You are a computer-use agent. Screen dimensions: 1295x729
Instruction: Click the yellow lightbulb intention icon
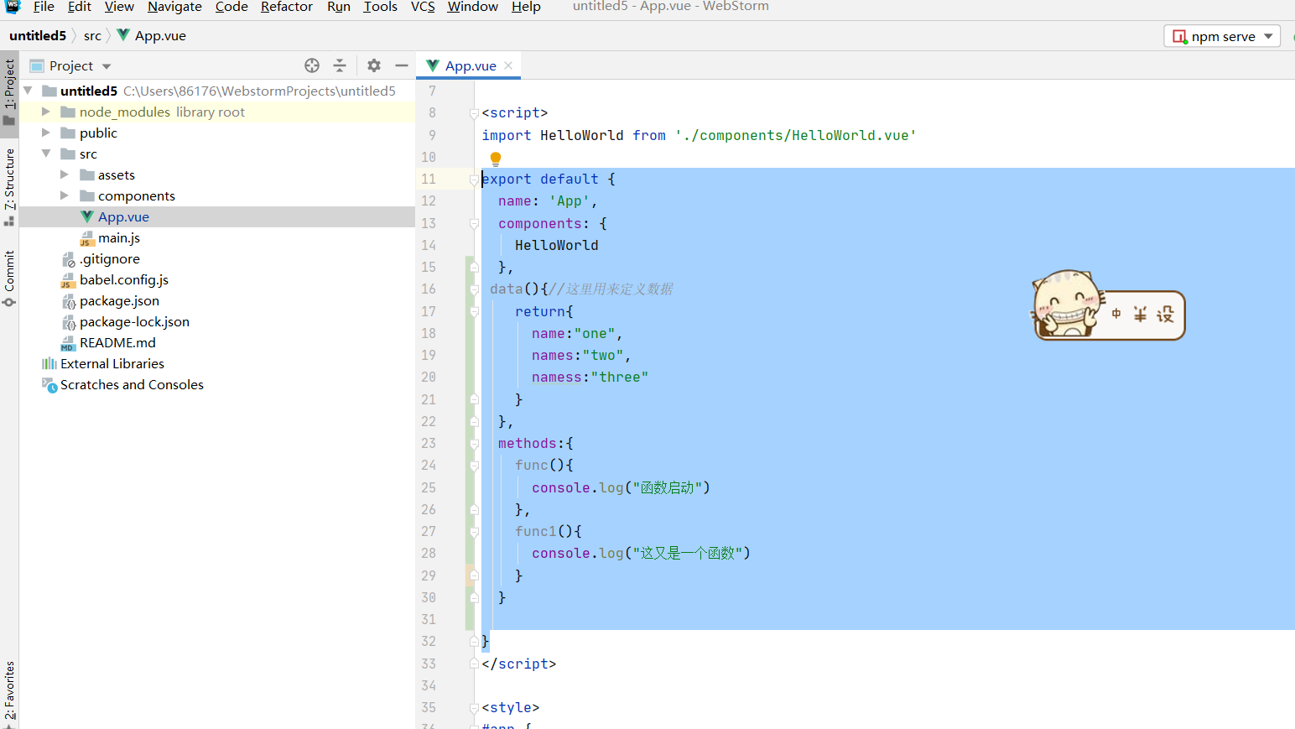tap(495, 158)
